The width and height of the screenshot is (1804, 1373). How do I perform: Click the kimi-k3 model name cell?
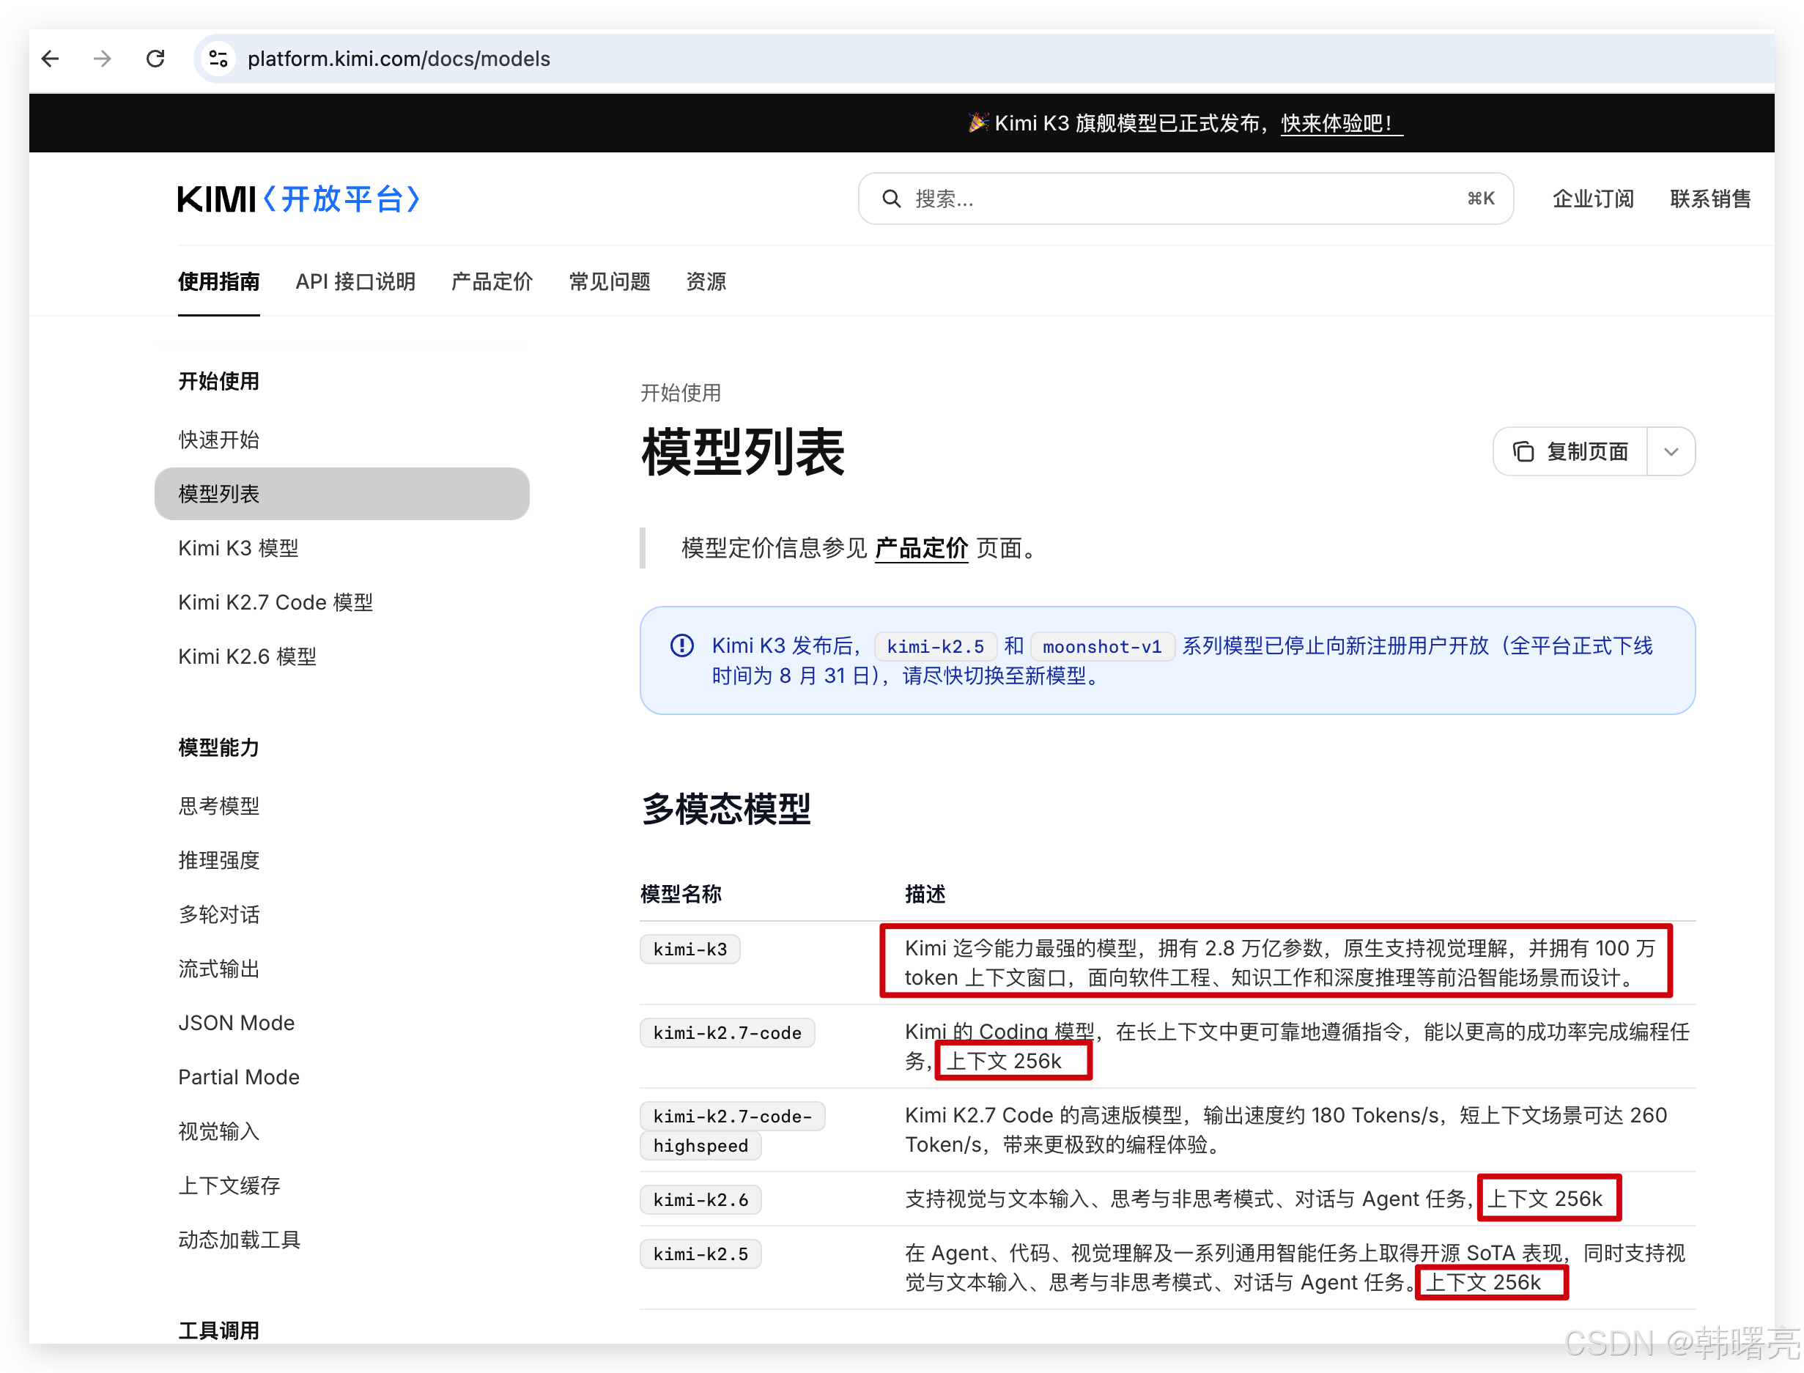pyautogui.click(x=690, y=949)
